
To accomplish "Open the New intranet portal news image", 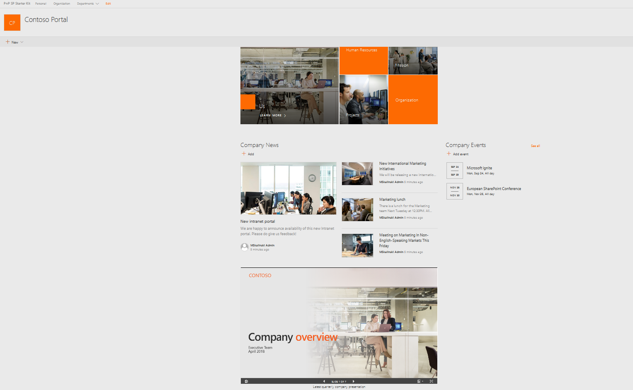I will pos(289,188).
